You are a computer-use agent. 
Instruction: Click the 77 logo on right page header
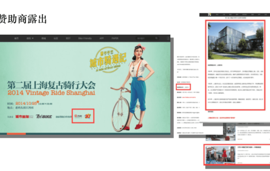point(209,15)
